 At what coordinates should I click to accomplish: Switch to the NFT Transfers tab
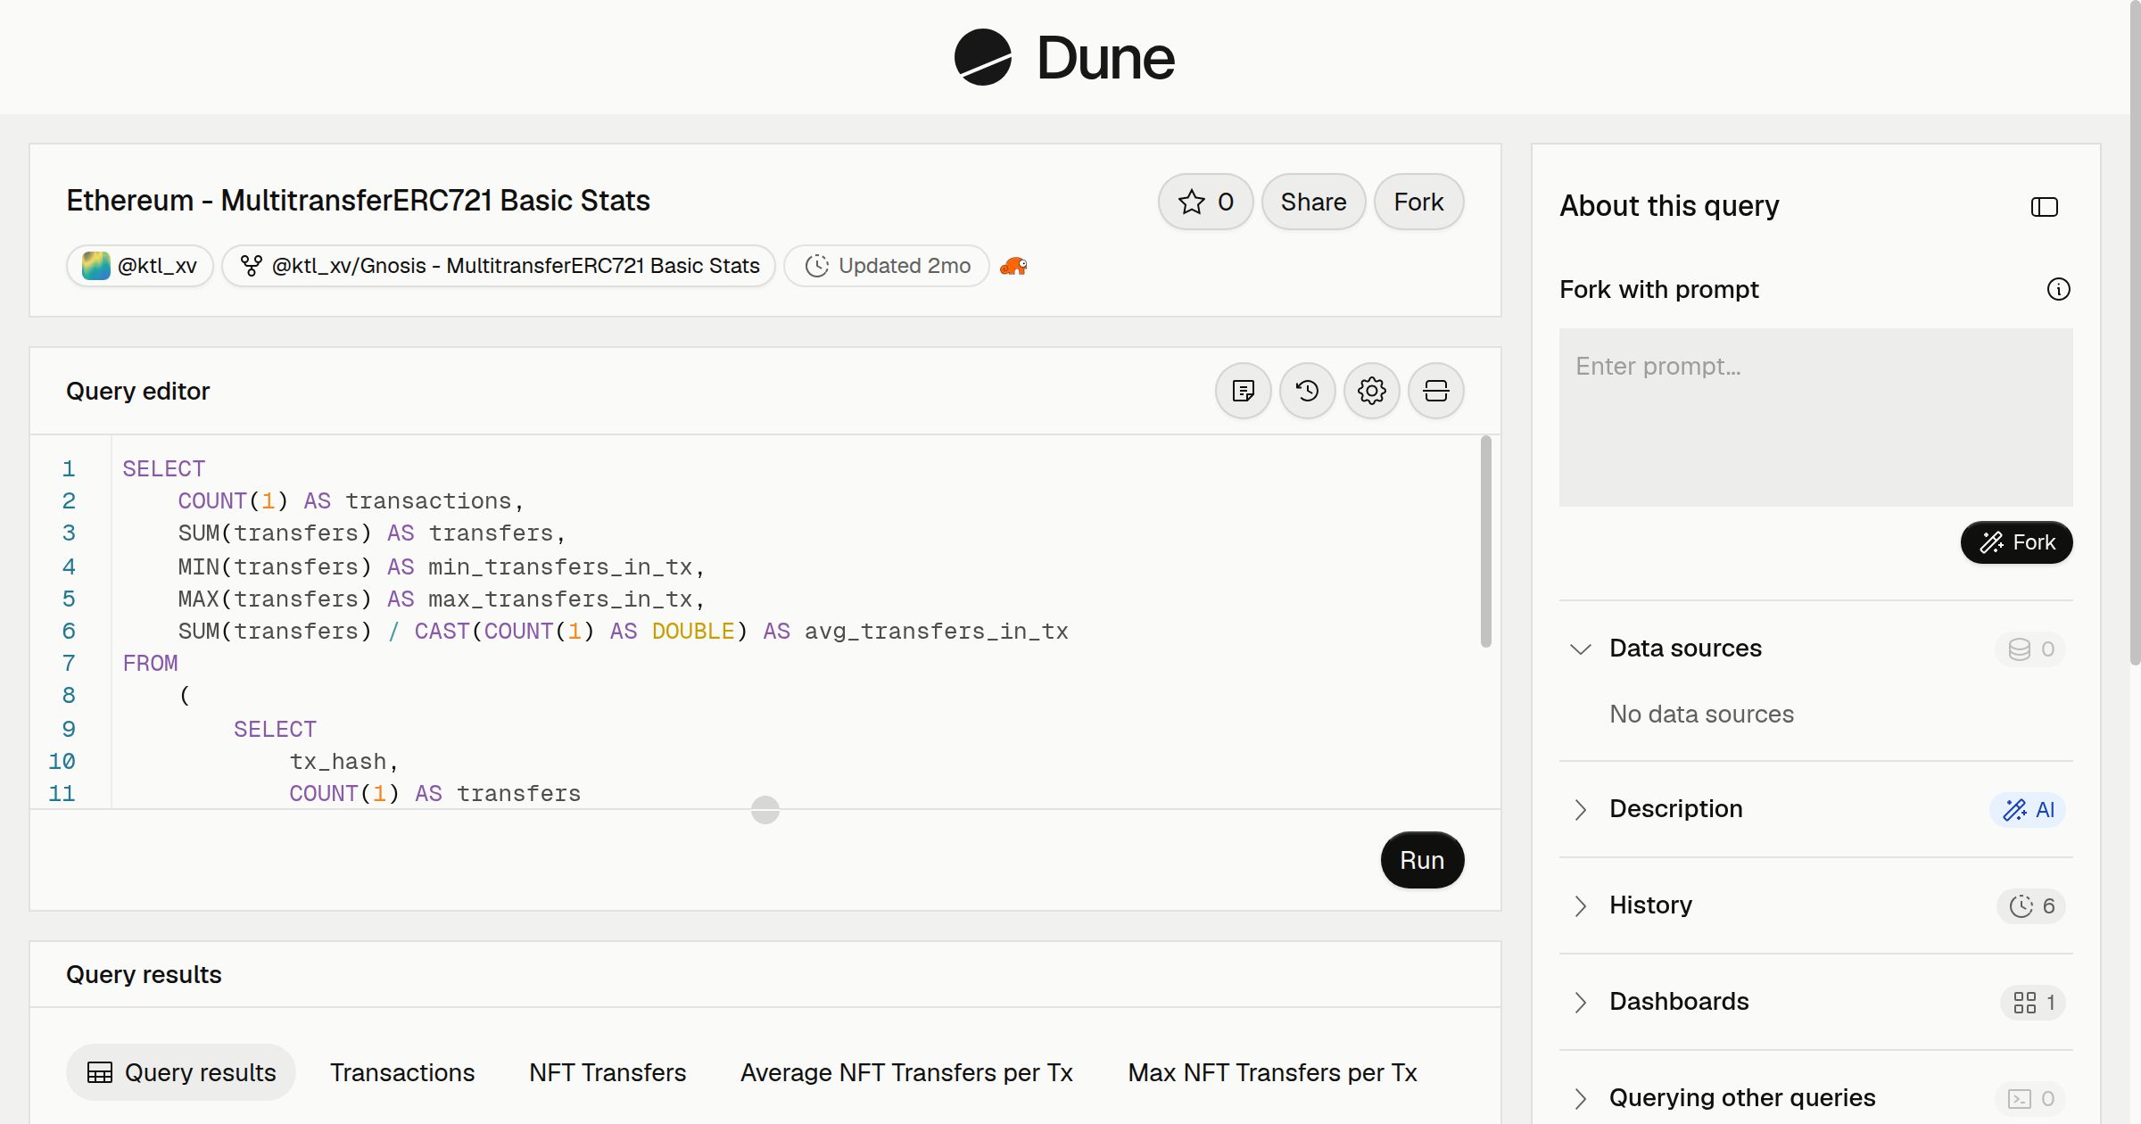tap(608, 1072)
